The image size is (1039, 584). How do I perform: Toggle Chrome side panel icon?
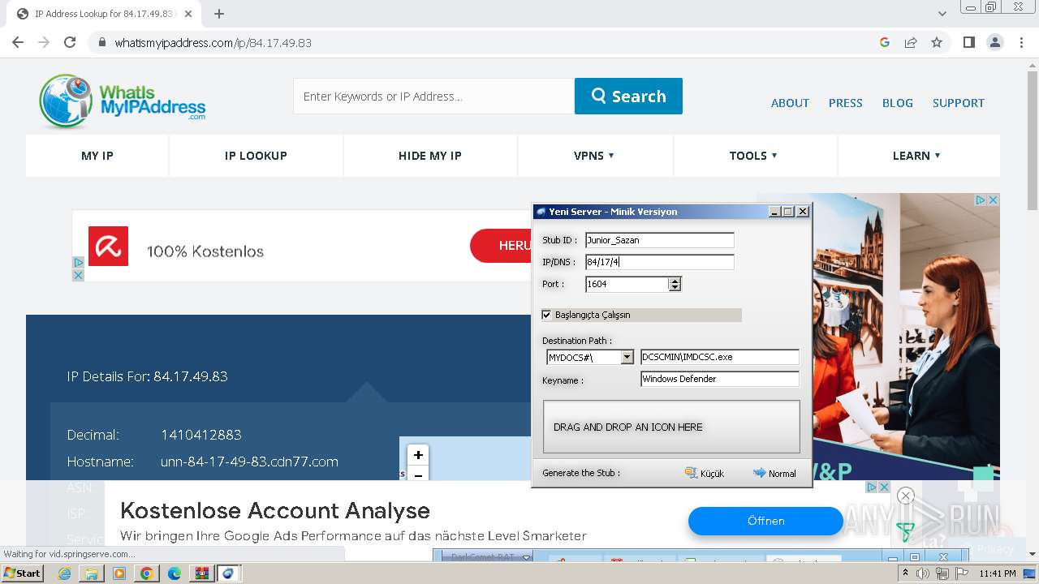coord(968,42)
